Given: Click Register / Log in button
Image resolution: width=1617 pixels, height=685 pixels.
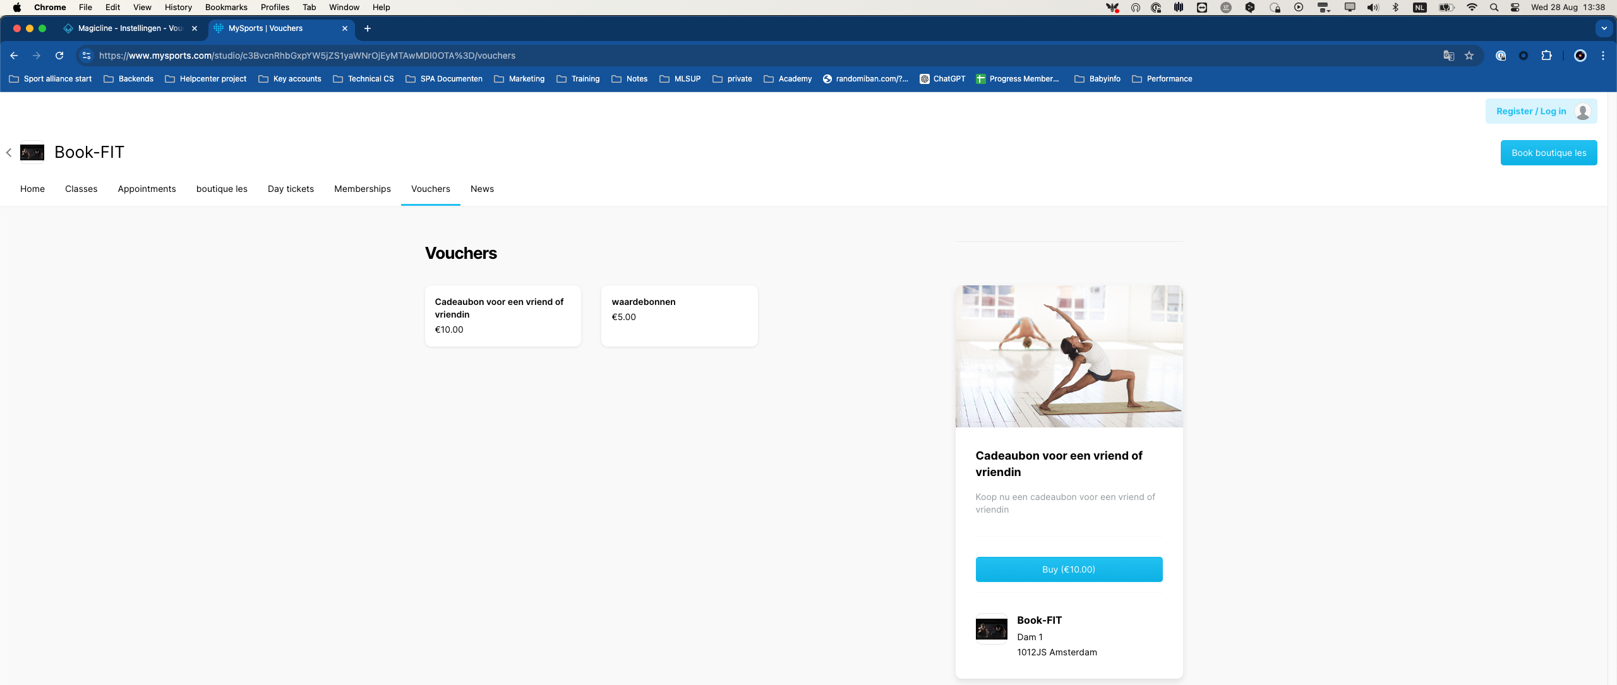Looking at the screenshot, I should [x=1541, y=111].
